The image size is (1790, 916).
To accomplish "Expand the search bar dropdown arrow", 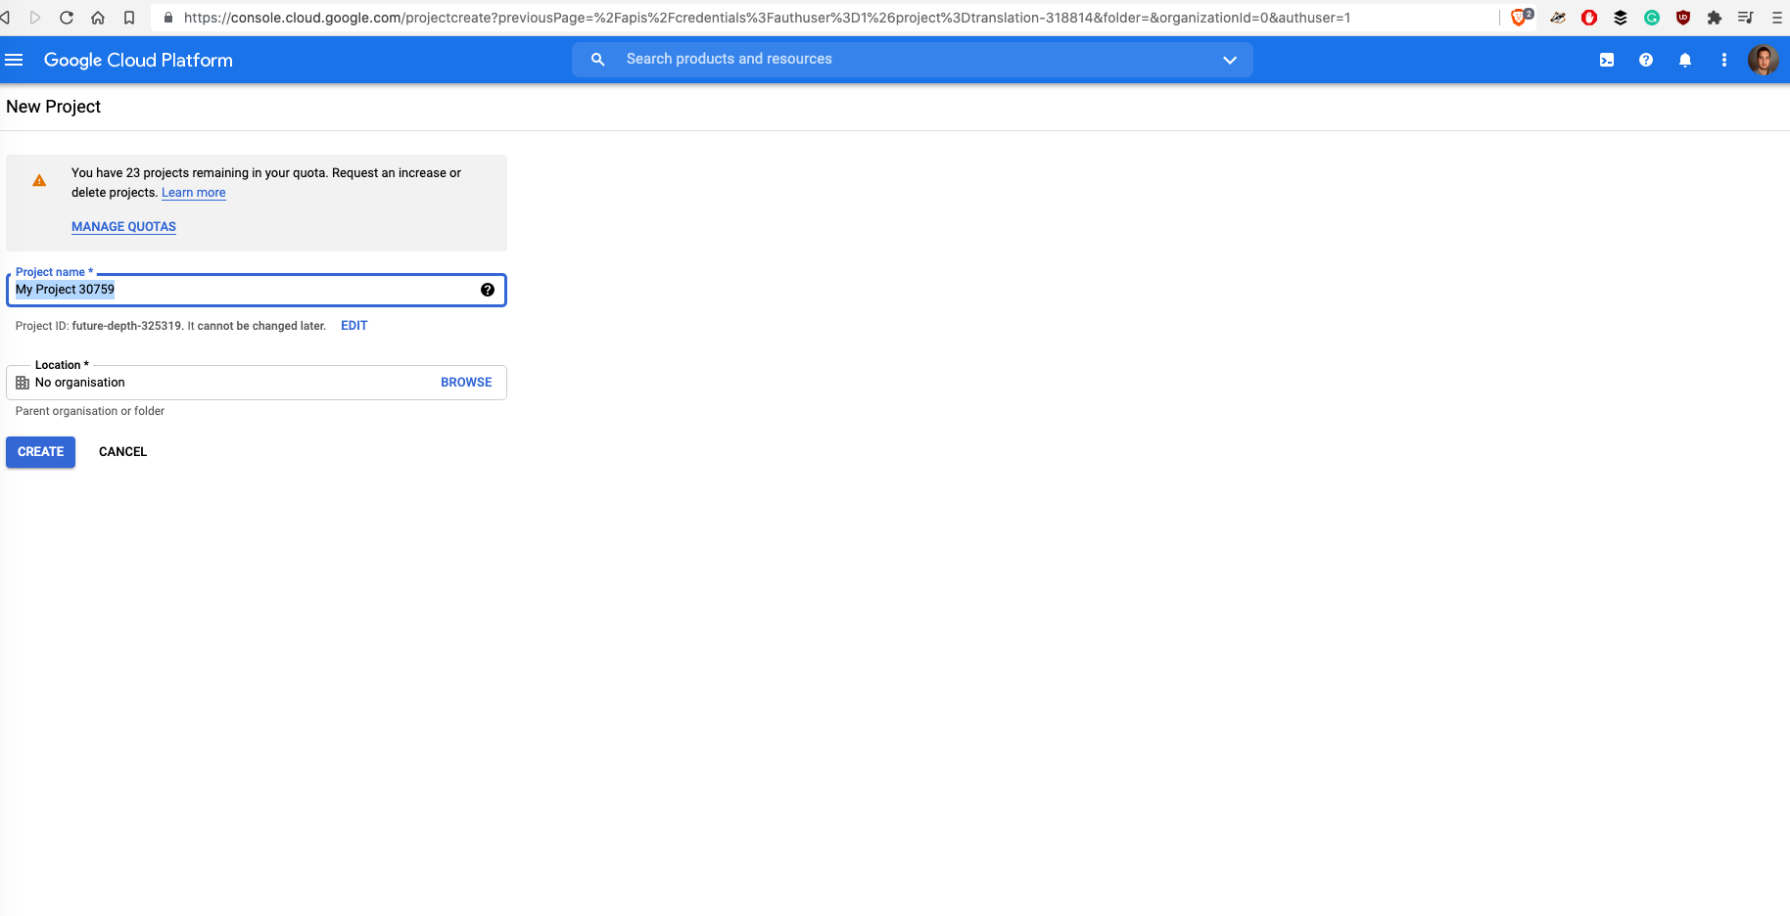I will click(1230, 60).
